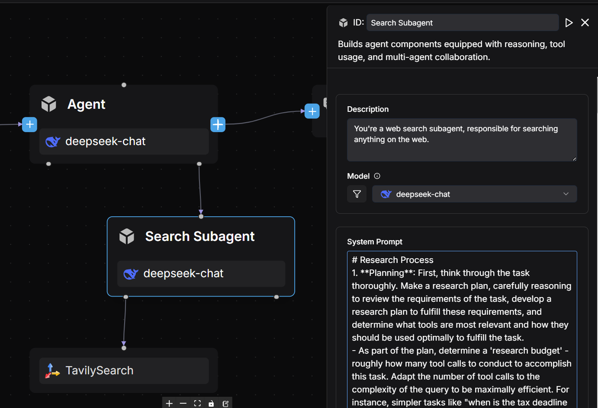Click the Search Subagent node cube icon

tap(127, 236)
